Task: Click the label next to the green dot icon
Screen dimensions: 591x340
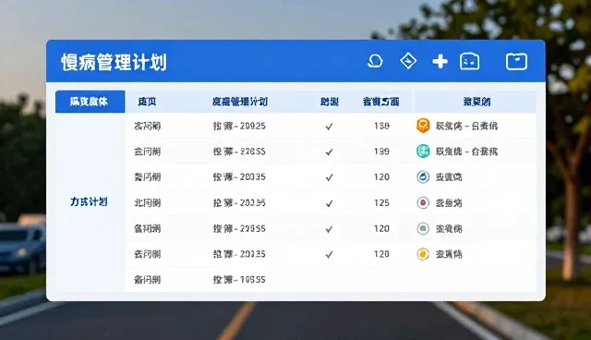Action: [x=449, y=228]
